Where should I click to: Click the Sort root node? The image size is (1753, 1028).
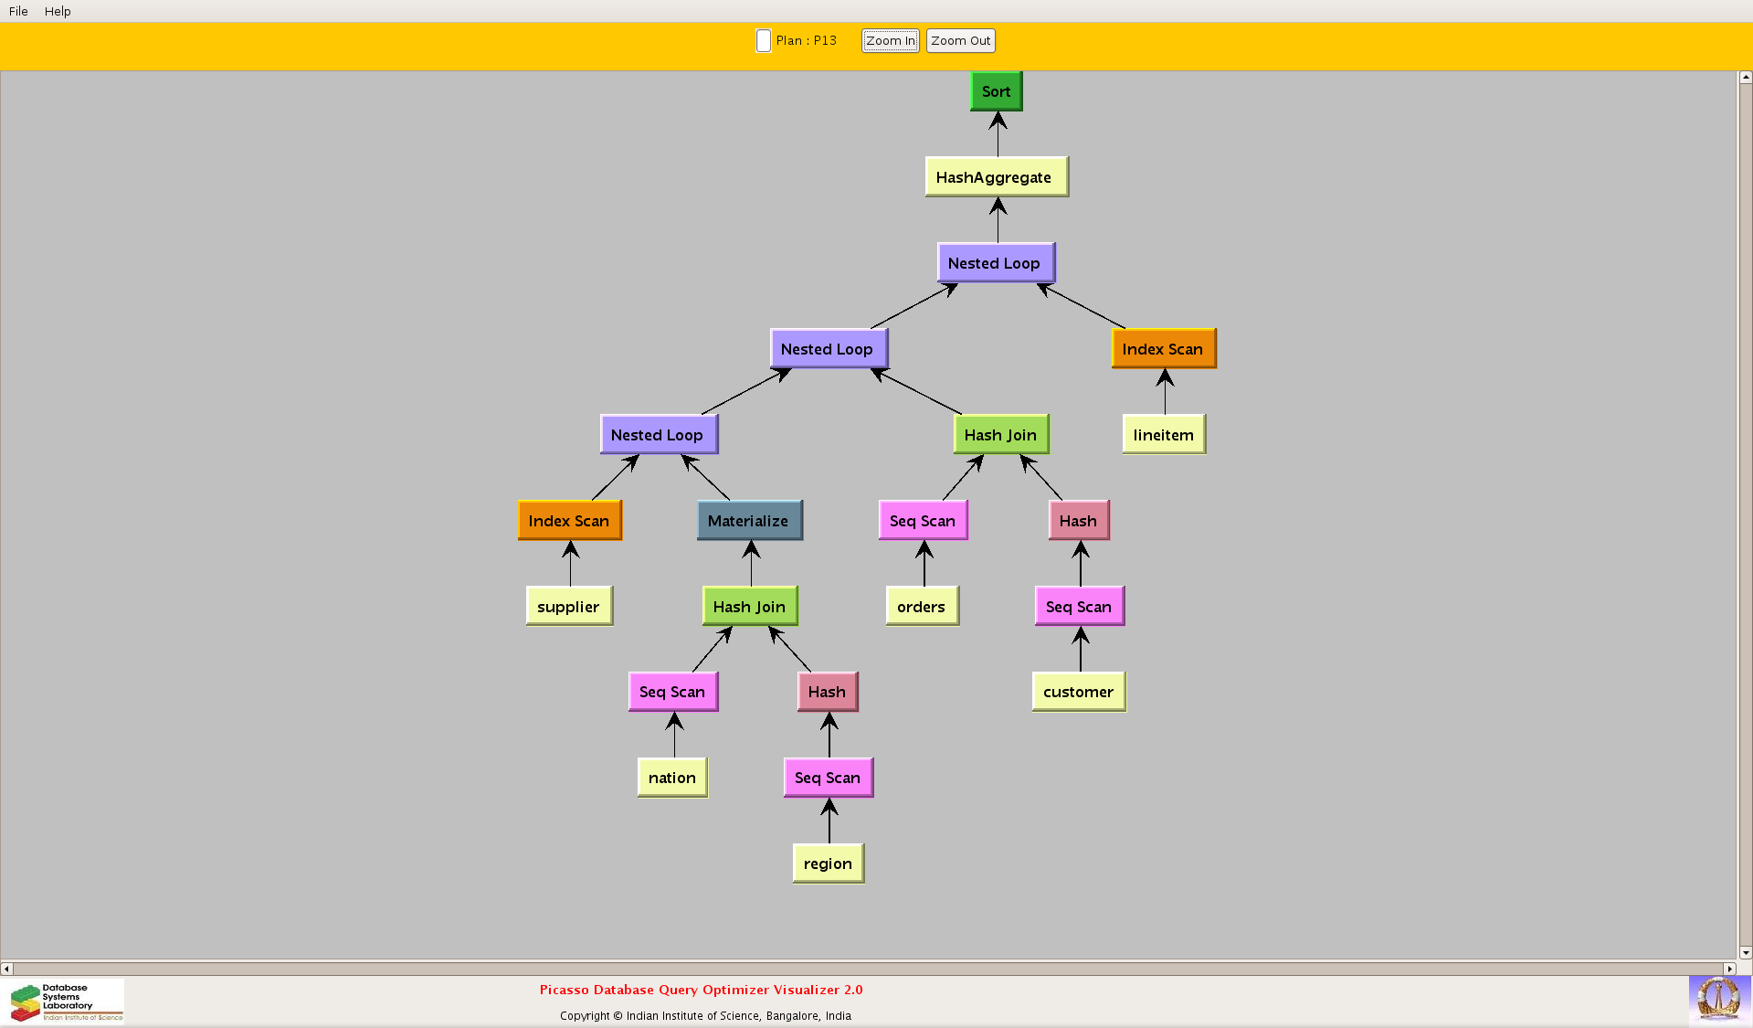pos(996,91)
